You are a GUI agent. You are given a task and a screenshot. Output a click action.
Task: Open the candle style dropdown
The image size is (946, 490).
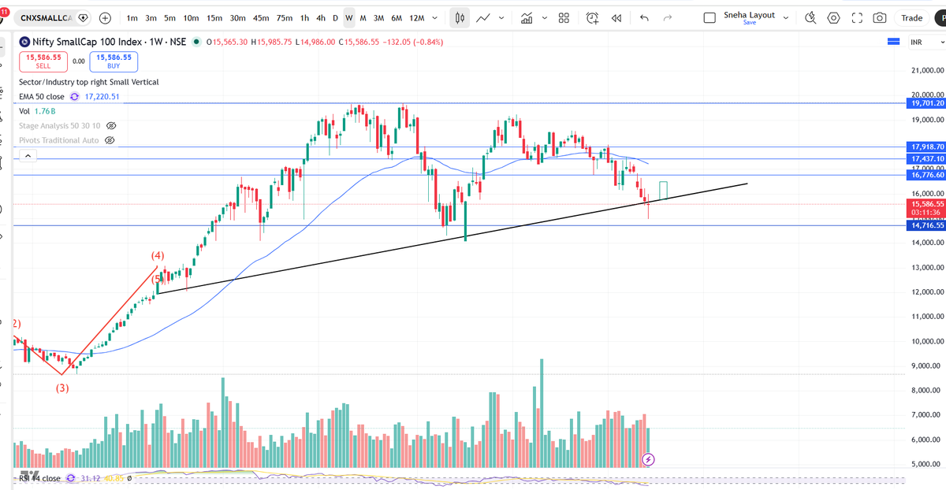[x=460, y=17]
